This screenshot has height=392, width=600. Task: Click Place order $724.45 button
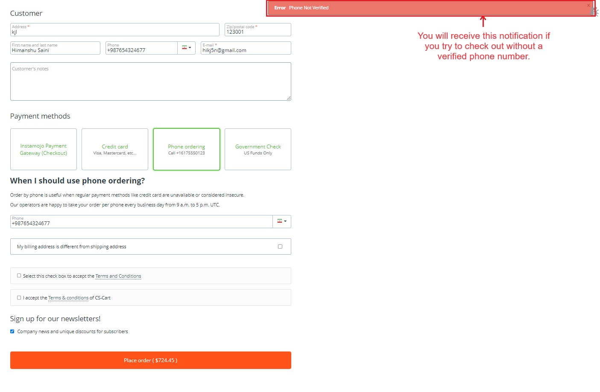pyautogui.click(x=151, y=360)
